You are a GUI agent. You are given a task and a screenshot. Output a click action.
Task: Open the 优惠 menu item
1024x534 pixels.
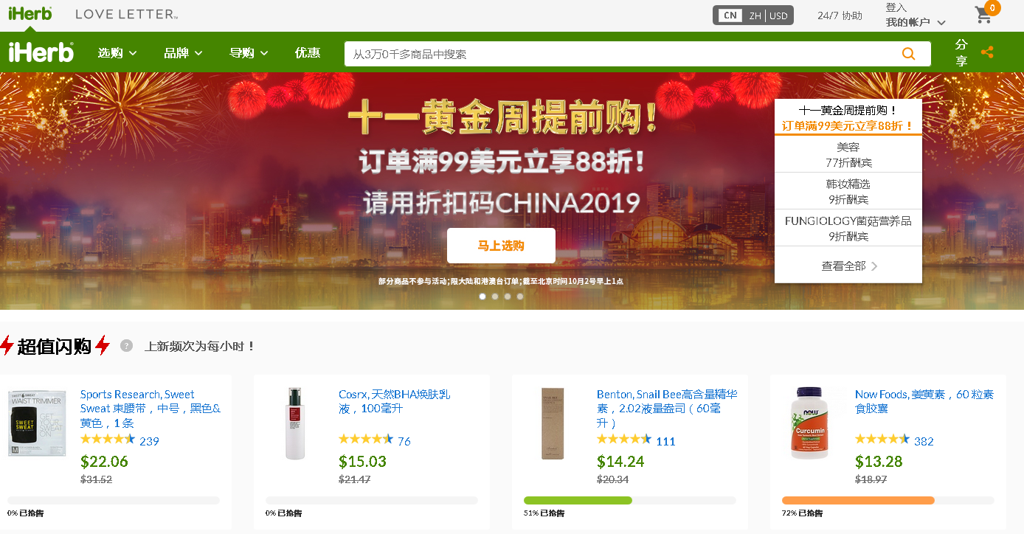(308, 53)
